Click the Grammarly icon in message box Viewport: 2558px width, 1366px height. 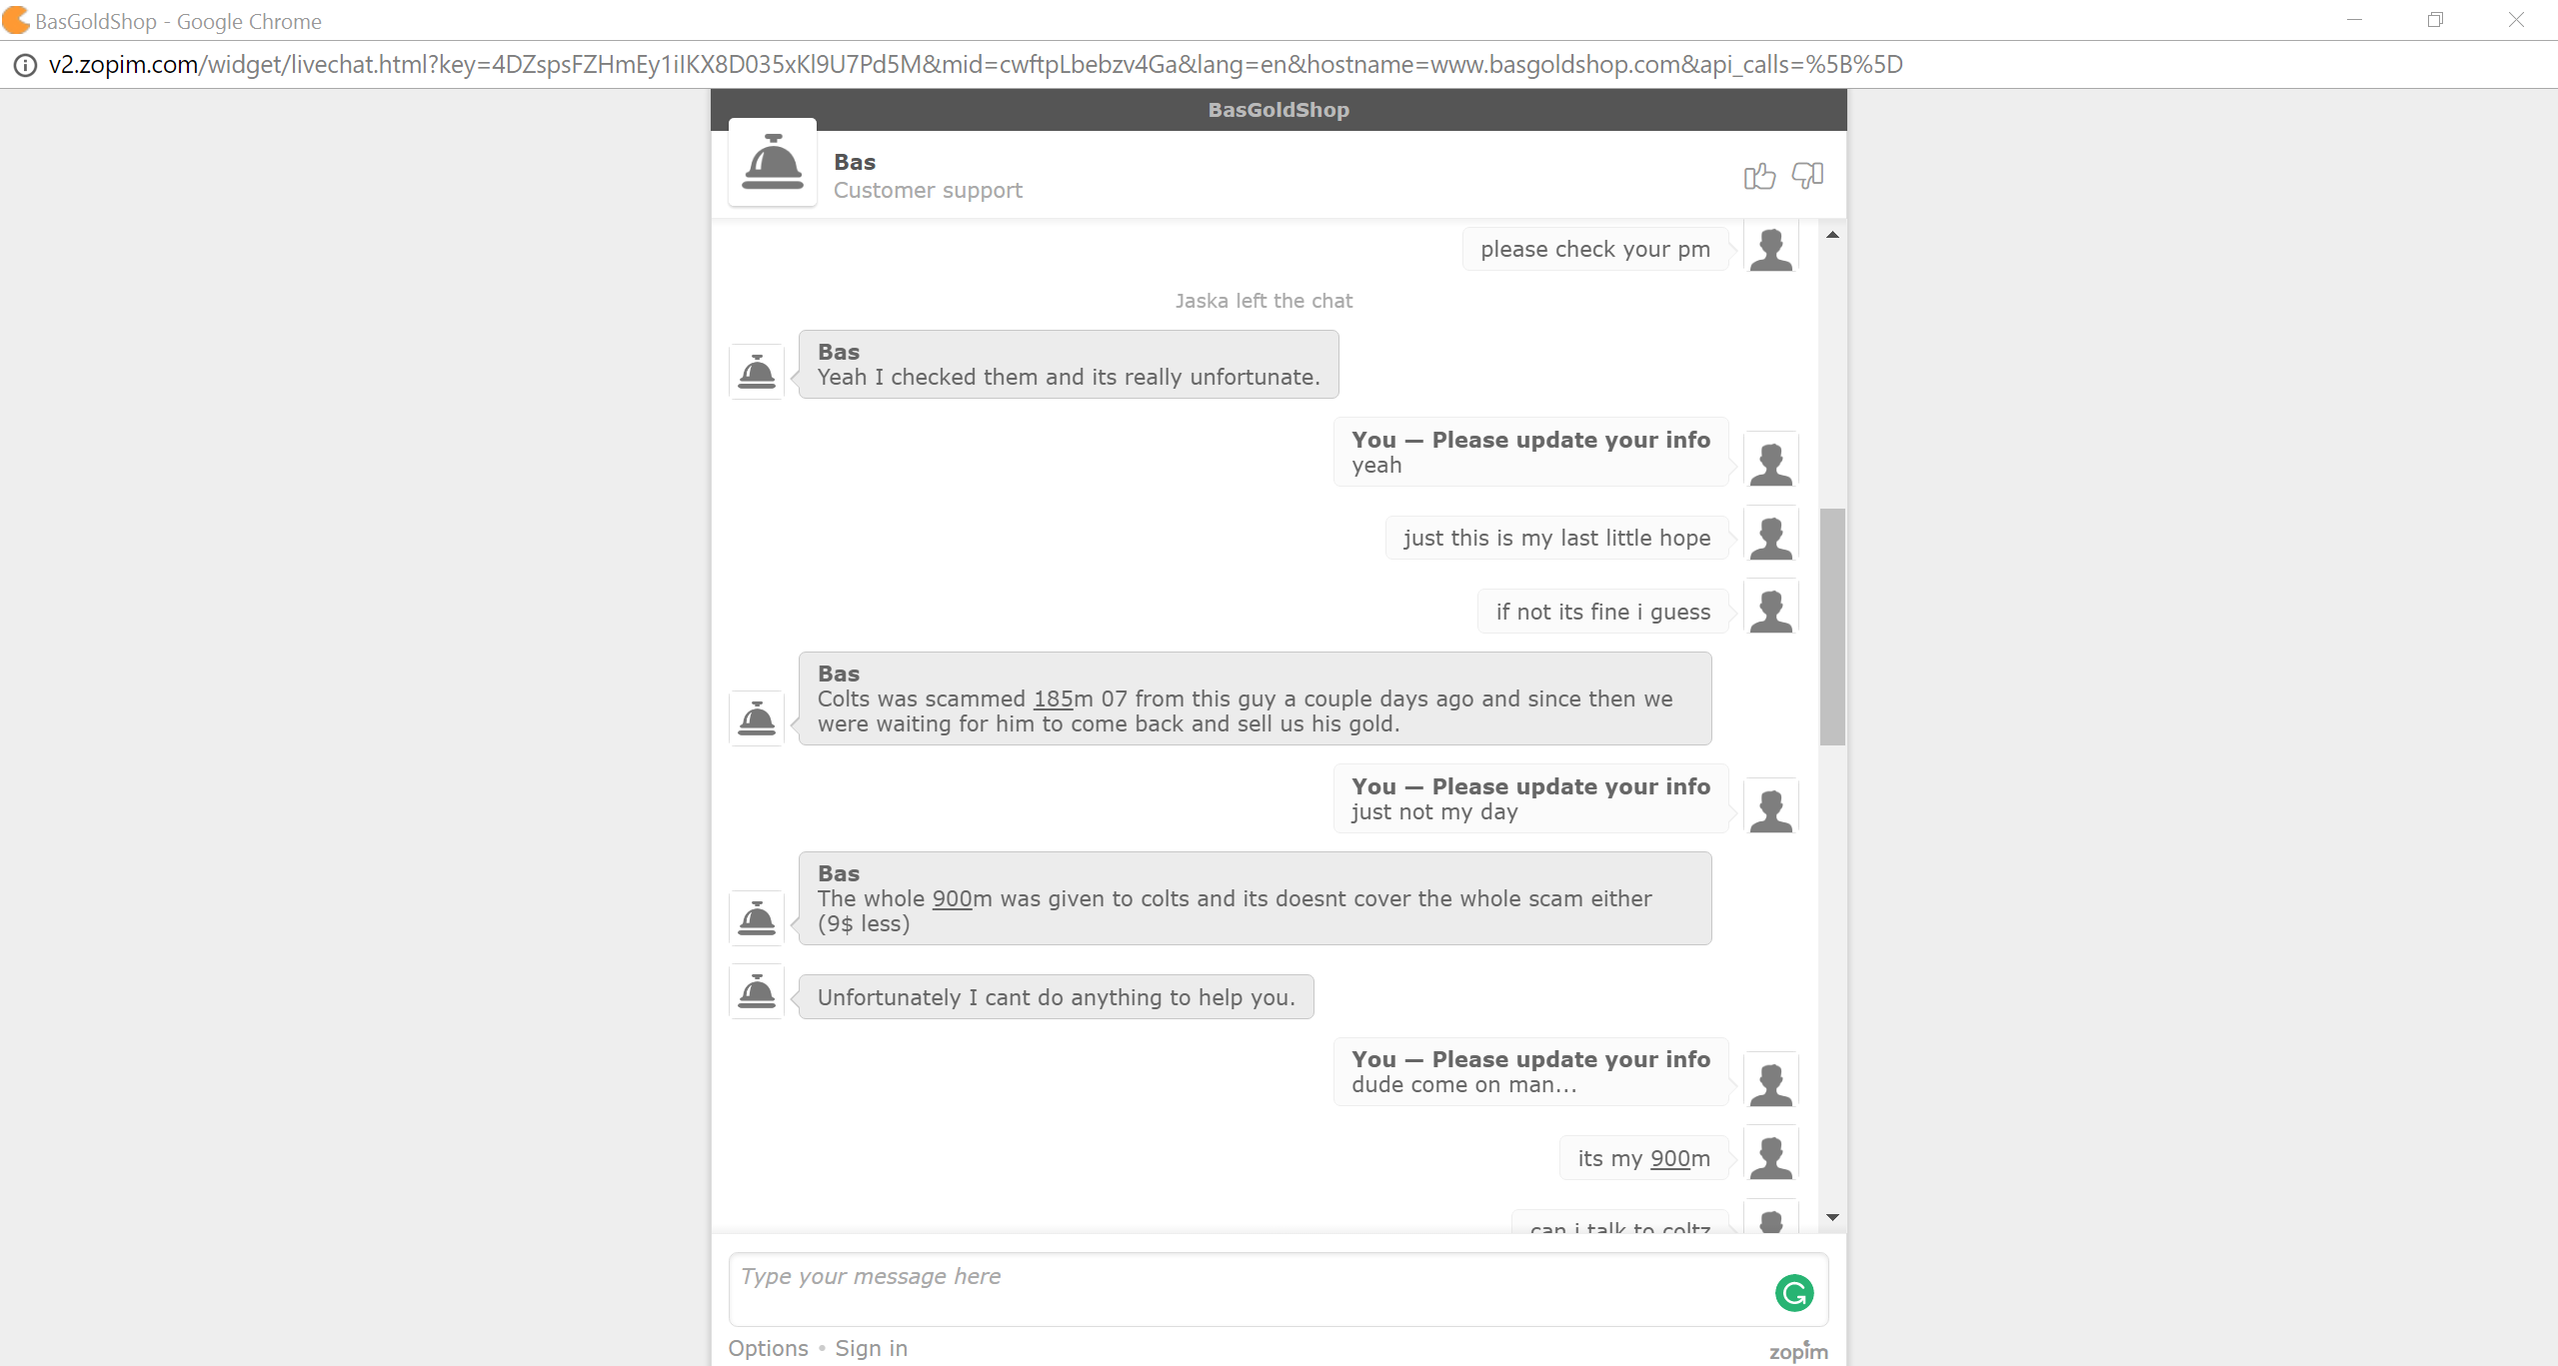1794,1292
